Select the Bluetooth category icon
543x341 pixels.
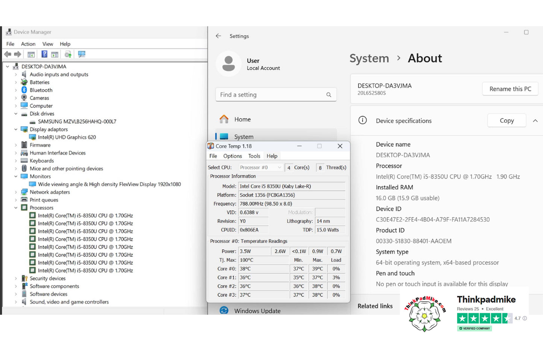pos(24,90)
